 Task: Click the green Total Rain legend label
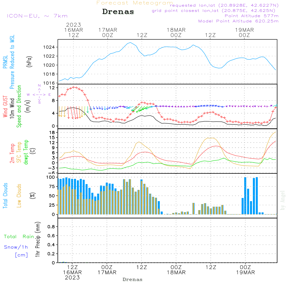[x=19, y=236]
